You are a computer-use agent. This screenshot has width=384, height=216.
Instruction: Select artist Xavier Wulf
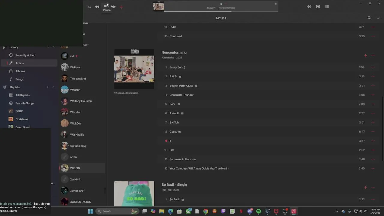[82, 190]
